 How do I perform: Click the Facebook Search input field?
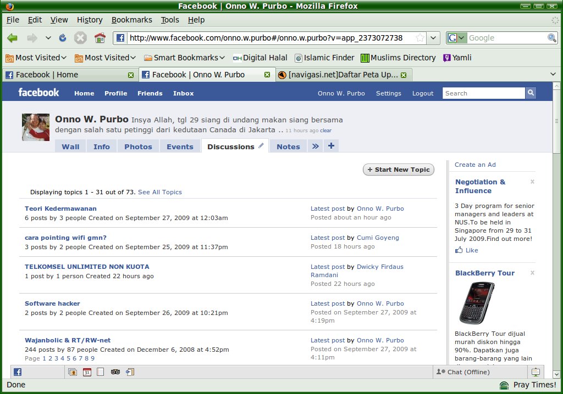483,93
